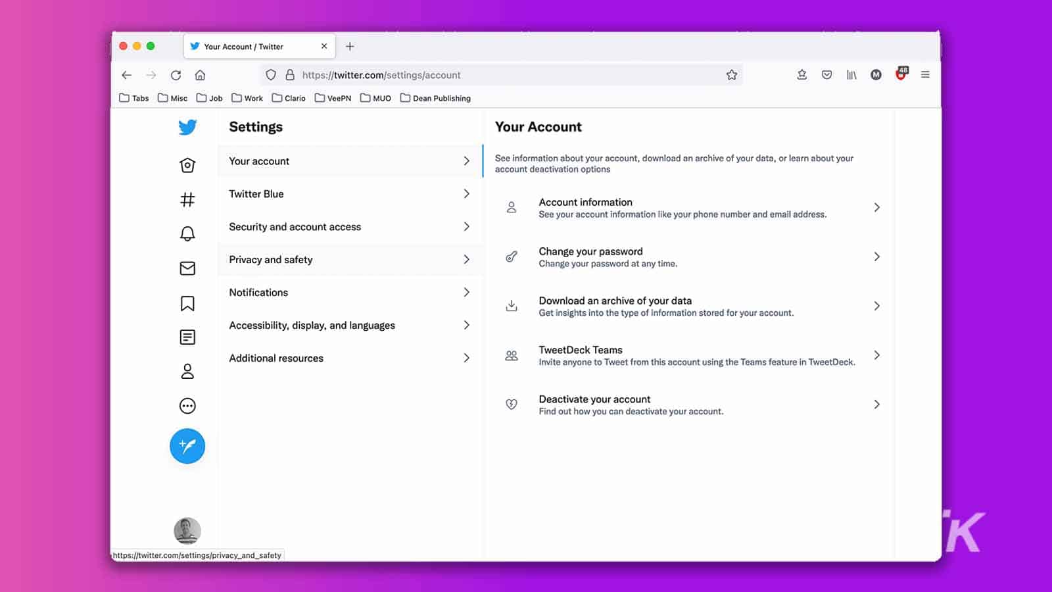Screen dimensions: 1052x592
Task: Open the Dean Publishing bookmarks folder
Action: pos(435,98)
